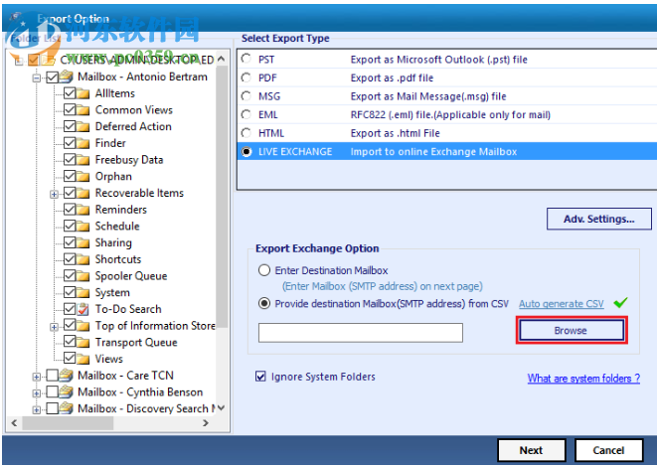Select the MSG export type radio button
This screenshot has height=467, width=657.
pos(246,96)
